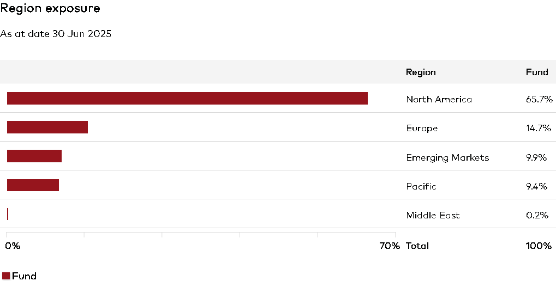The image size is (556, 281).
Task: Click the 70% axis label
Action: point(390,246)
